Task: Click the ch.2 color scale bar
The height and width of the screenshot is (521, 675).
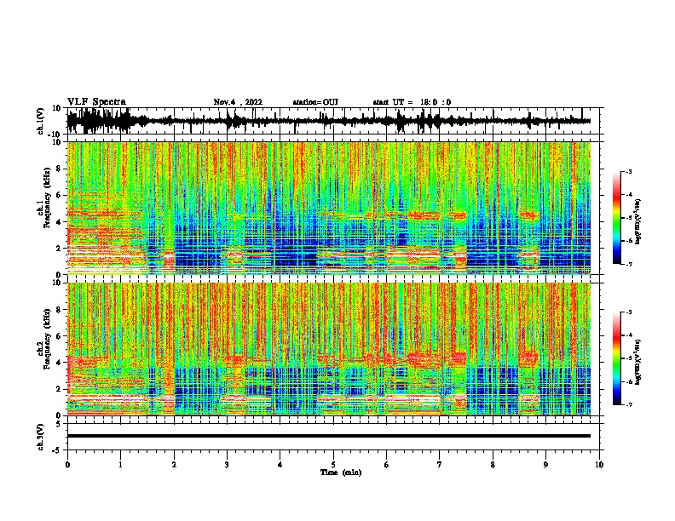Action: point(616,358)
